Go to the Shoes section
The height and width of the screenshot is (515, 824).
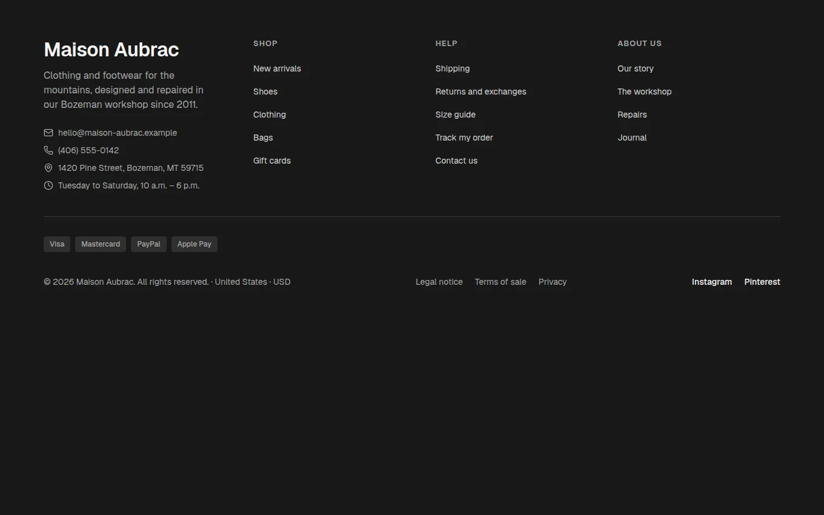[x=265, y=91]
